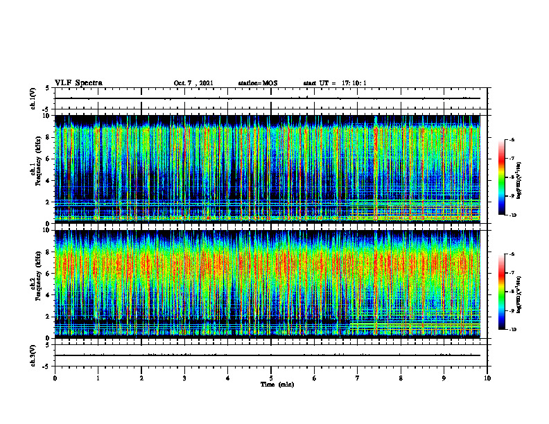Click the ch.1 spectrogram color scale bar
Screen dimensions: 549x424
click(502, 177)
